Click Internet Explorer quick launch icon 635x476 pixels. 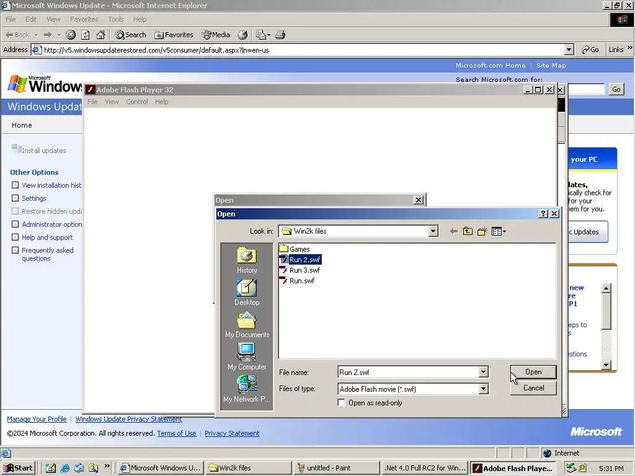[64, 468]
